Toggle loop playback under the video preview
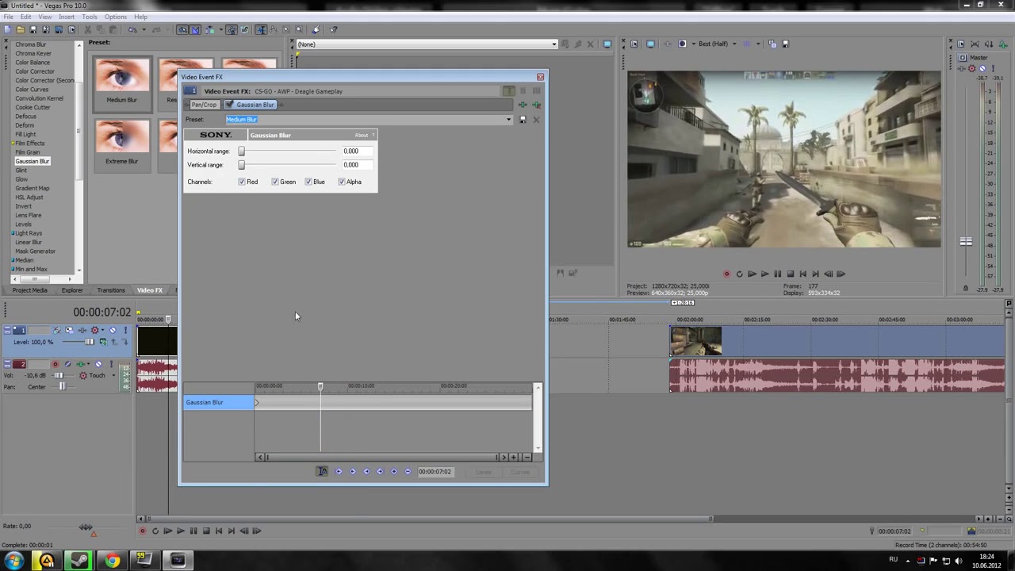Image resolution: width=1015 pixels, height=571 pixels. click(739, 274)
